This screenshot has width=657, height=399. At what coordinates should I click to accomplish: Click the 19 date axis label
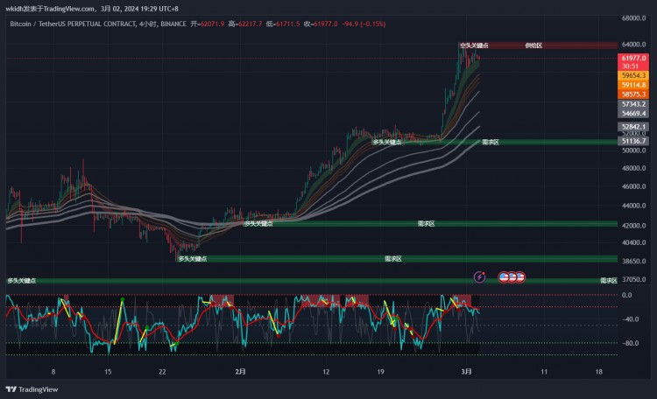click(x=380, y=372)
